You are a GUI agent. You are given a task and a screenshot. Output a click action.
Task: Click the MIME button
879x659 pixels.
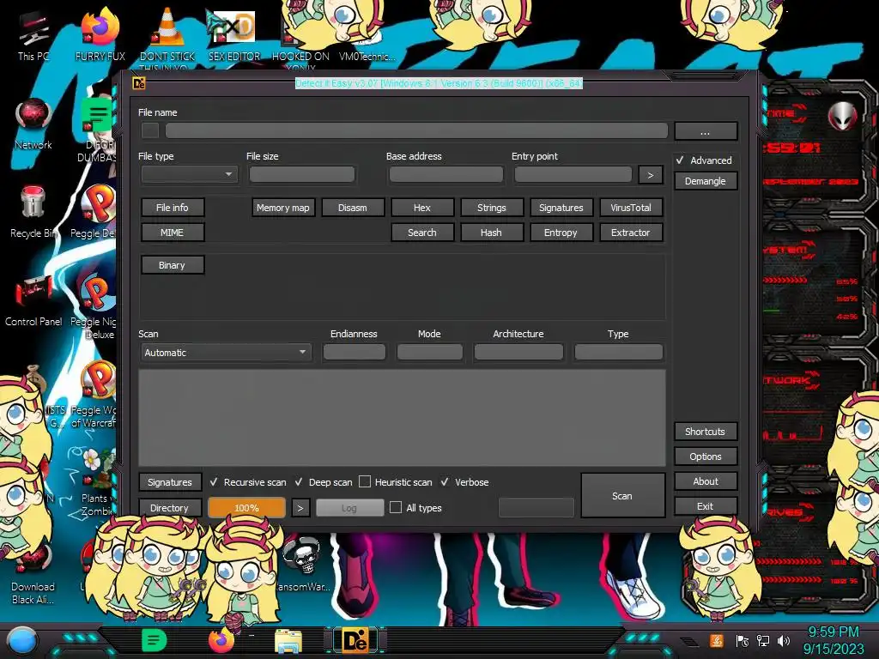[172, 232]
